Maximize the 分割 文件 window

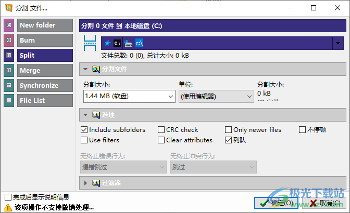tap(314, 8)
